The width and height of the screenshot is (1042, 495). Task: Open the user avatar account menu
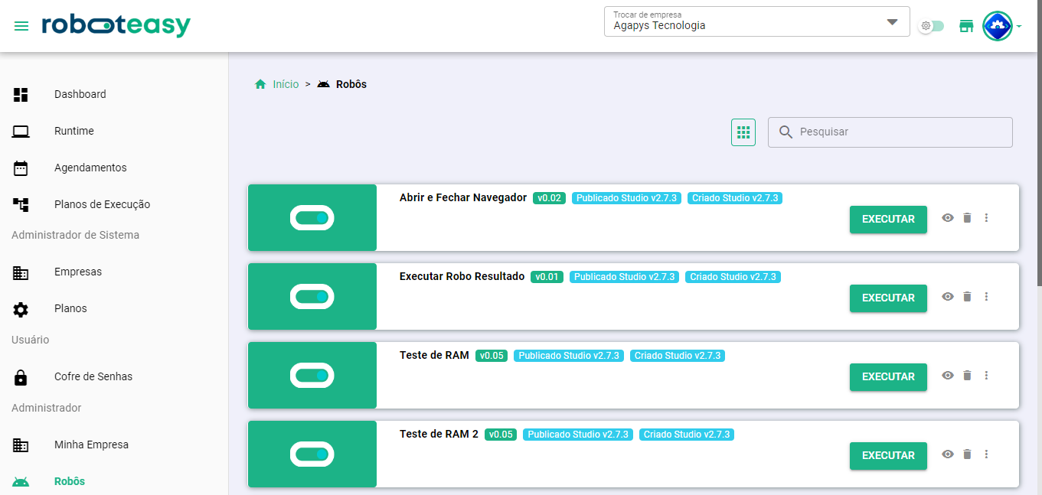point(998,26)
